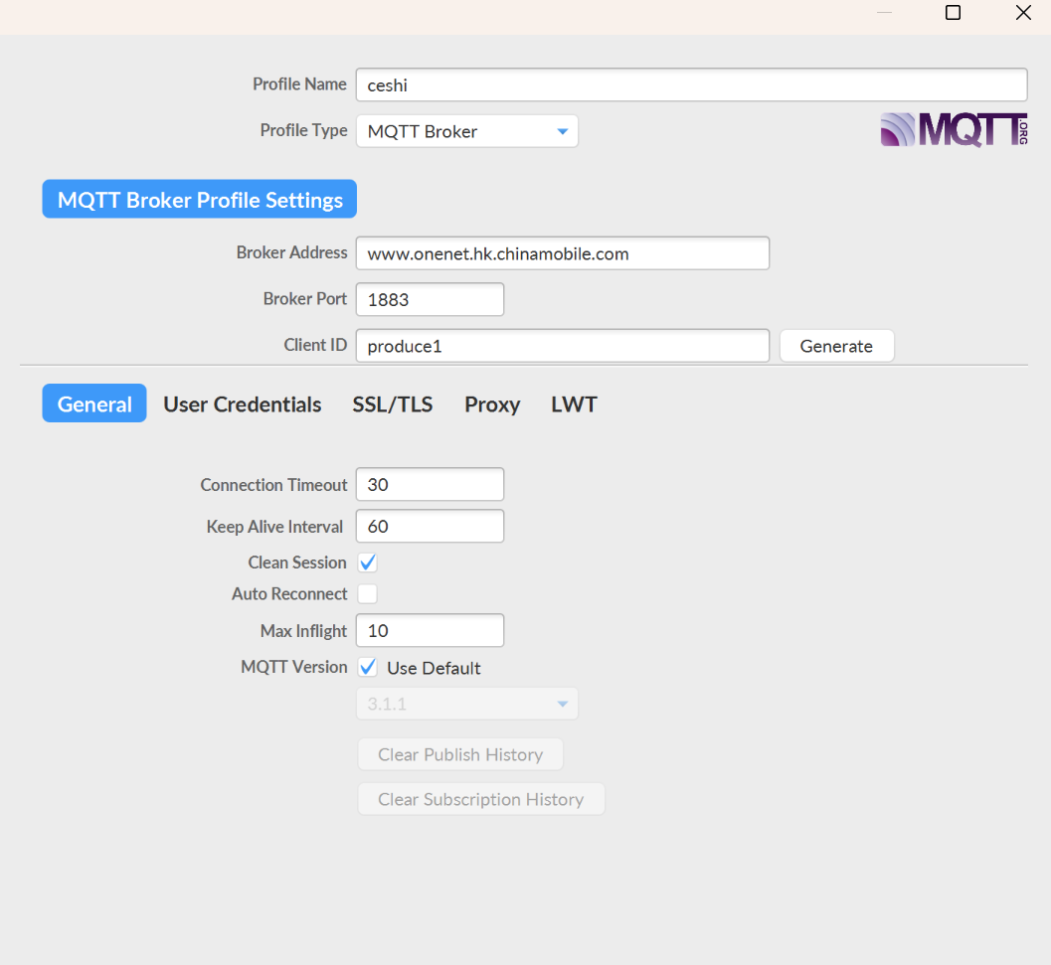The image size is (1051, 965).
Task: Click the Broker Port label
Action: 305,298
